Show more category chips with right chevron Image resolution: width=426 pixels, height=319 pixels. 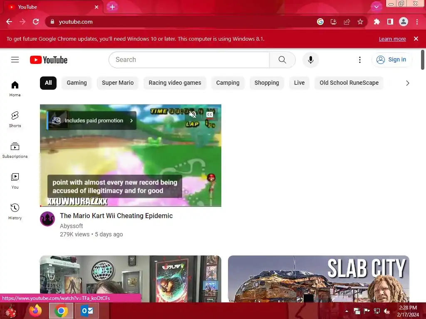(x=407, y=83)
